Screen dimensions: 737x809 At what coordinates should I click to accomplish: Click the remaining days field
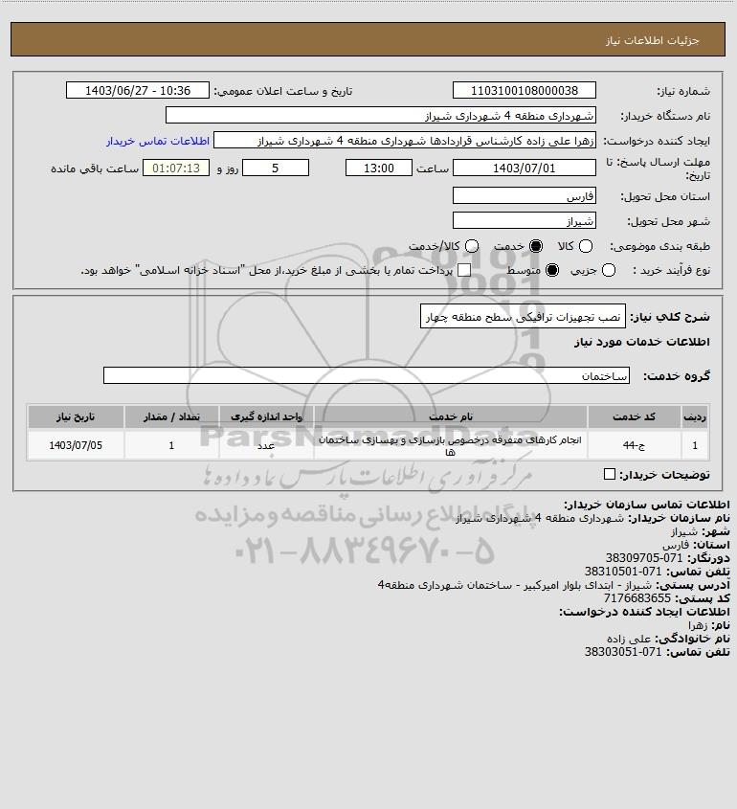pos(276,168)
